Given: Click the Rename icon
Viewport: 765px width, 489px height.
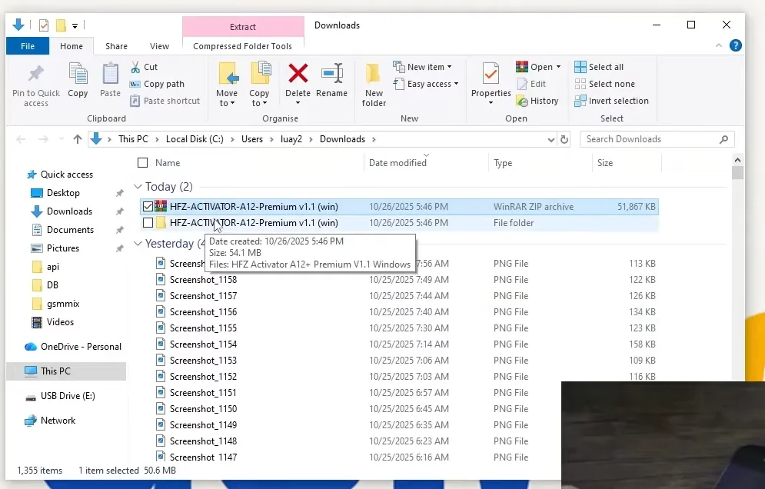Looking at the screenshot, I should (x=332, y=74).
